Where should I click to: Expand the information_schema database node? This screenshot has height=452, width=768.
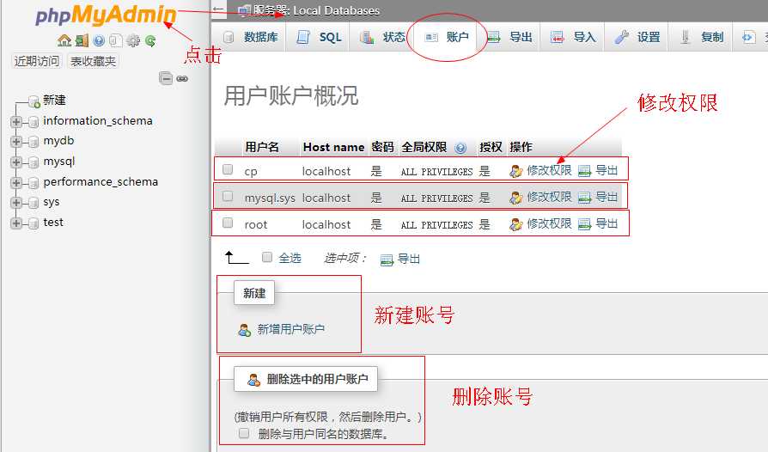click(x=16, y=121)
